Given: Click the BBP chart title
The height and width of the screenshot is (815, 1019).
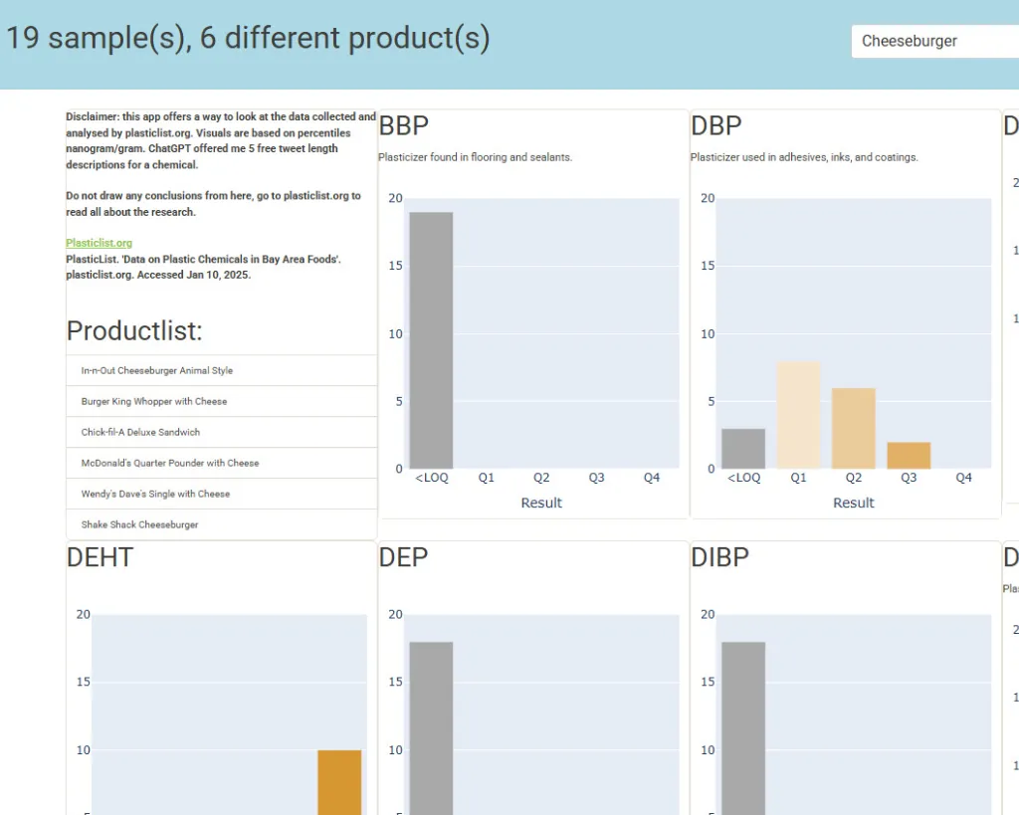Looking at the screenshot, I should (404, 125).
